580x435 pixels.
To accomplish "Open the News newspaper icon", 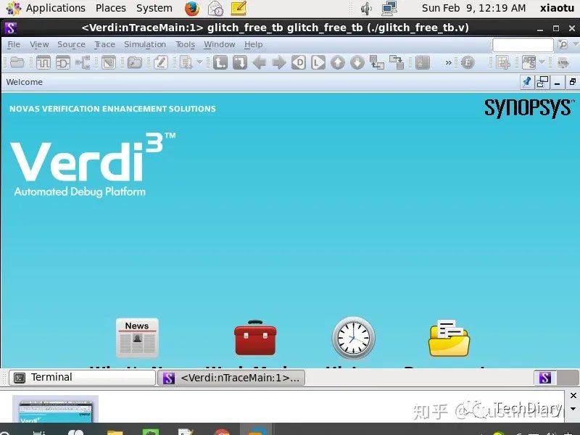I will point(137,338).
